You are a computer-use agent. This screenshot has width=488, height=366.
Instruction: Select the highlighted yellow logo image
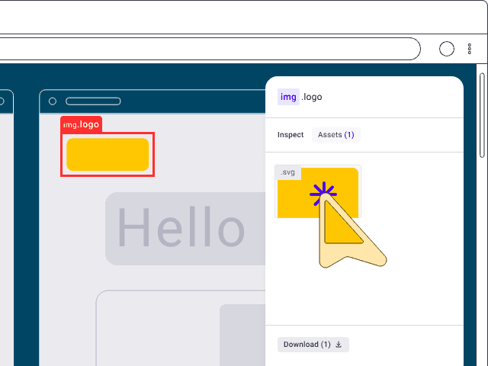click(x=108, y=154)
